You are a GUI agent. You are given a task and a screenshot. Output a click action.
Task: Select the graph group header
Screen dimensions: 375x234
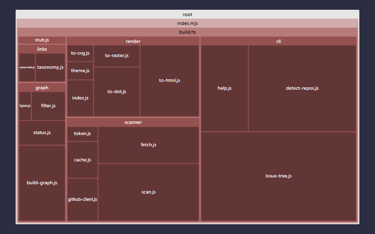[x=42, y=88]
